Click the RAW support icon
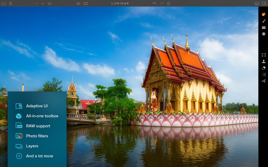 pos(19,126)
